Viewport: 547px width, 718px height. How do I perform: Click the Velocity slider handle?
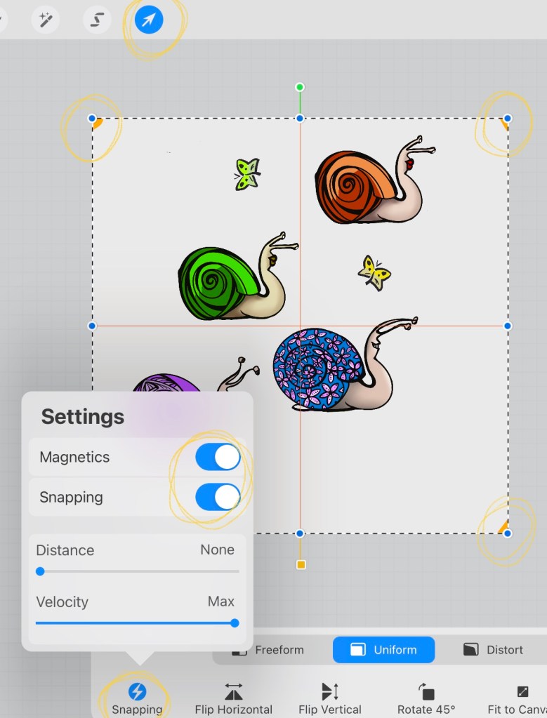click(235, 623)
